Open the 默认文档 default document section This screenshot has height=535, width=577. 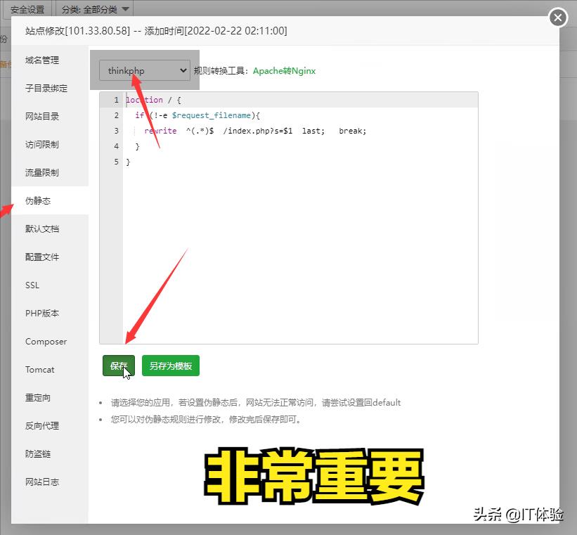click(x=41, y=228)
